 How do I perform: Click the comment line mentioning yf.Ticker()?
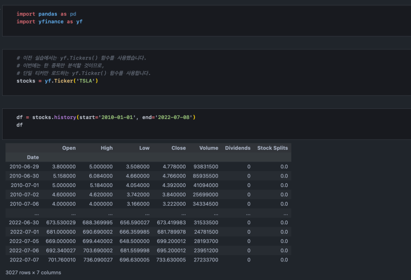click(83, 73)
